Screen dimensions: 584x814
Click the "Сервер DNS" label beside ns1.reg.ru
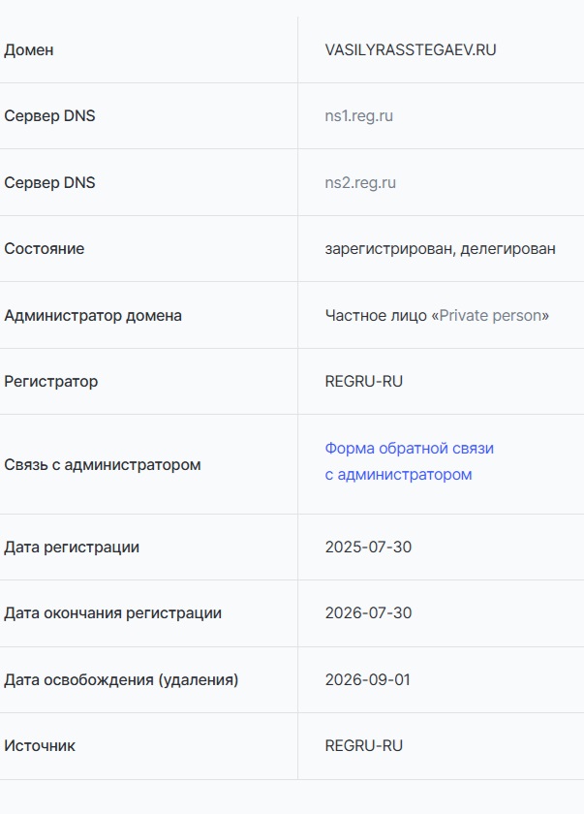[49, 116]
